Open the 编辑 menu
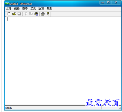The height and width of the screenshot is (112, 122). (x=17, y=9)
